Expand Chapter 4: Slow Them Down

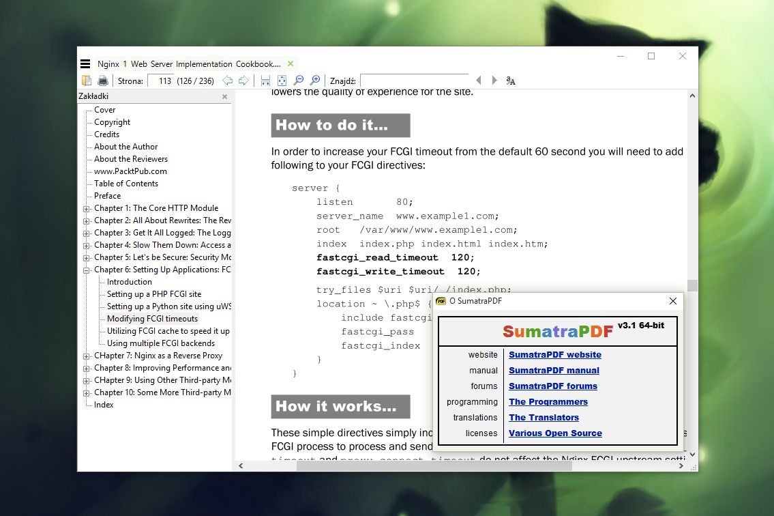click(87, 246)
